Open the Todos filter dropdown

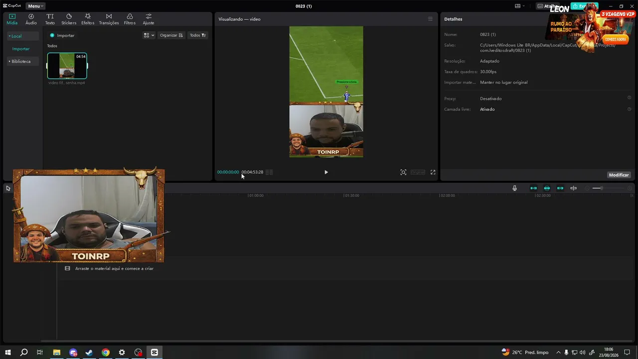198,35
